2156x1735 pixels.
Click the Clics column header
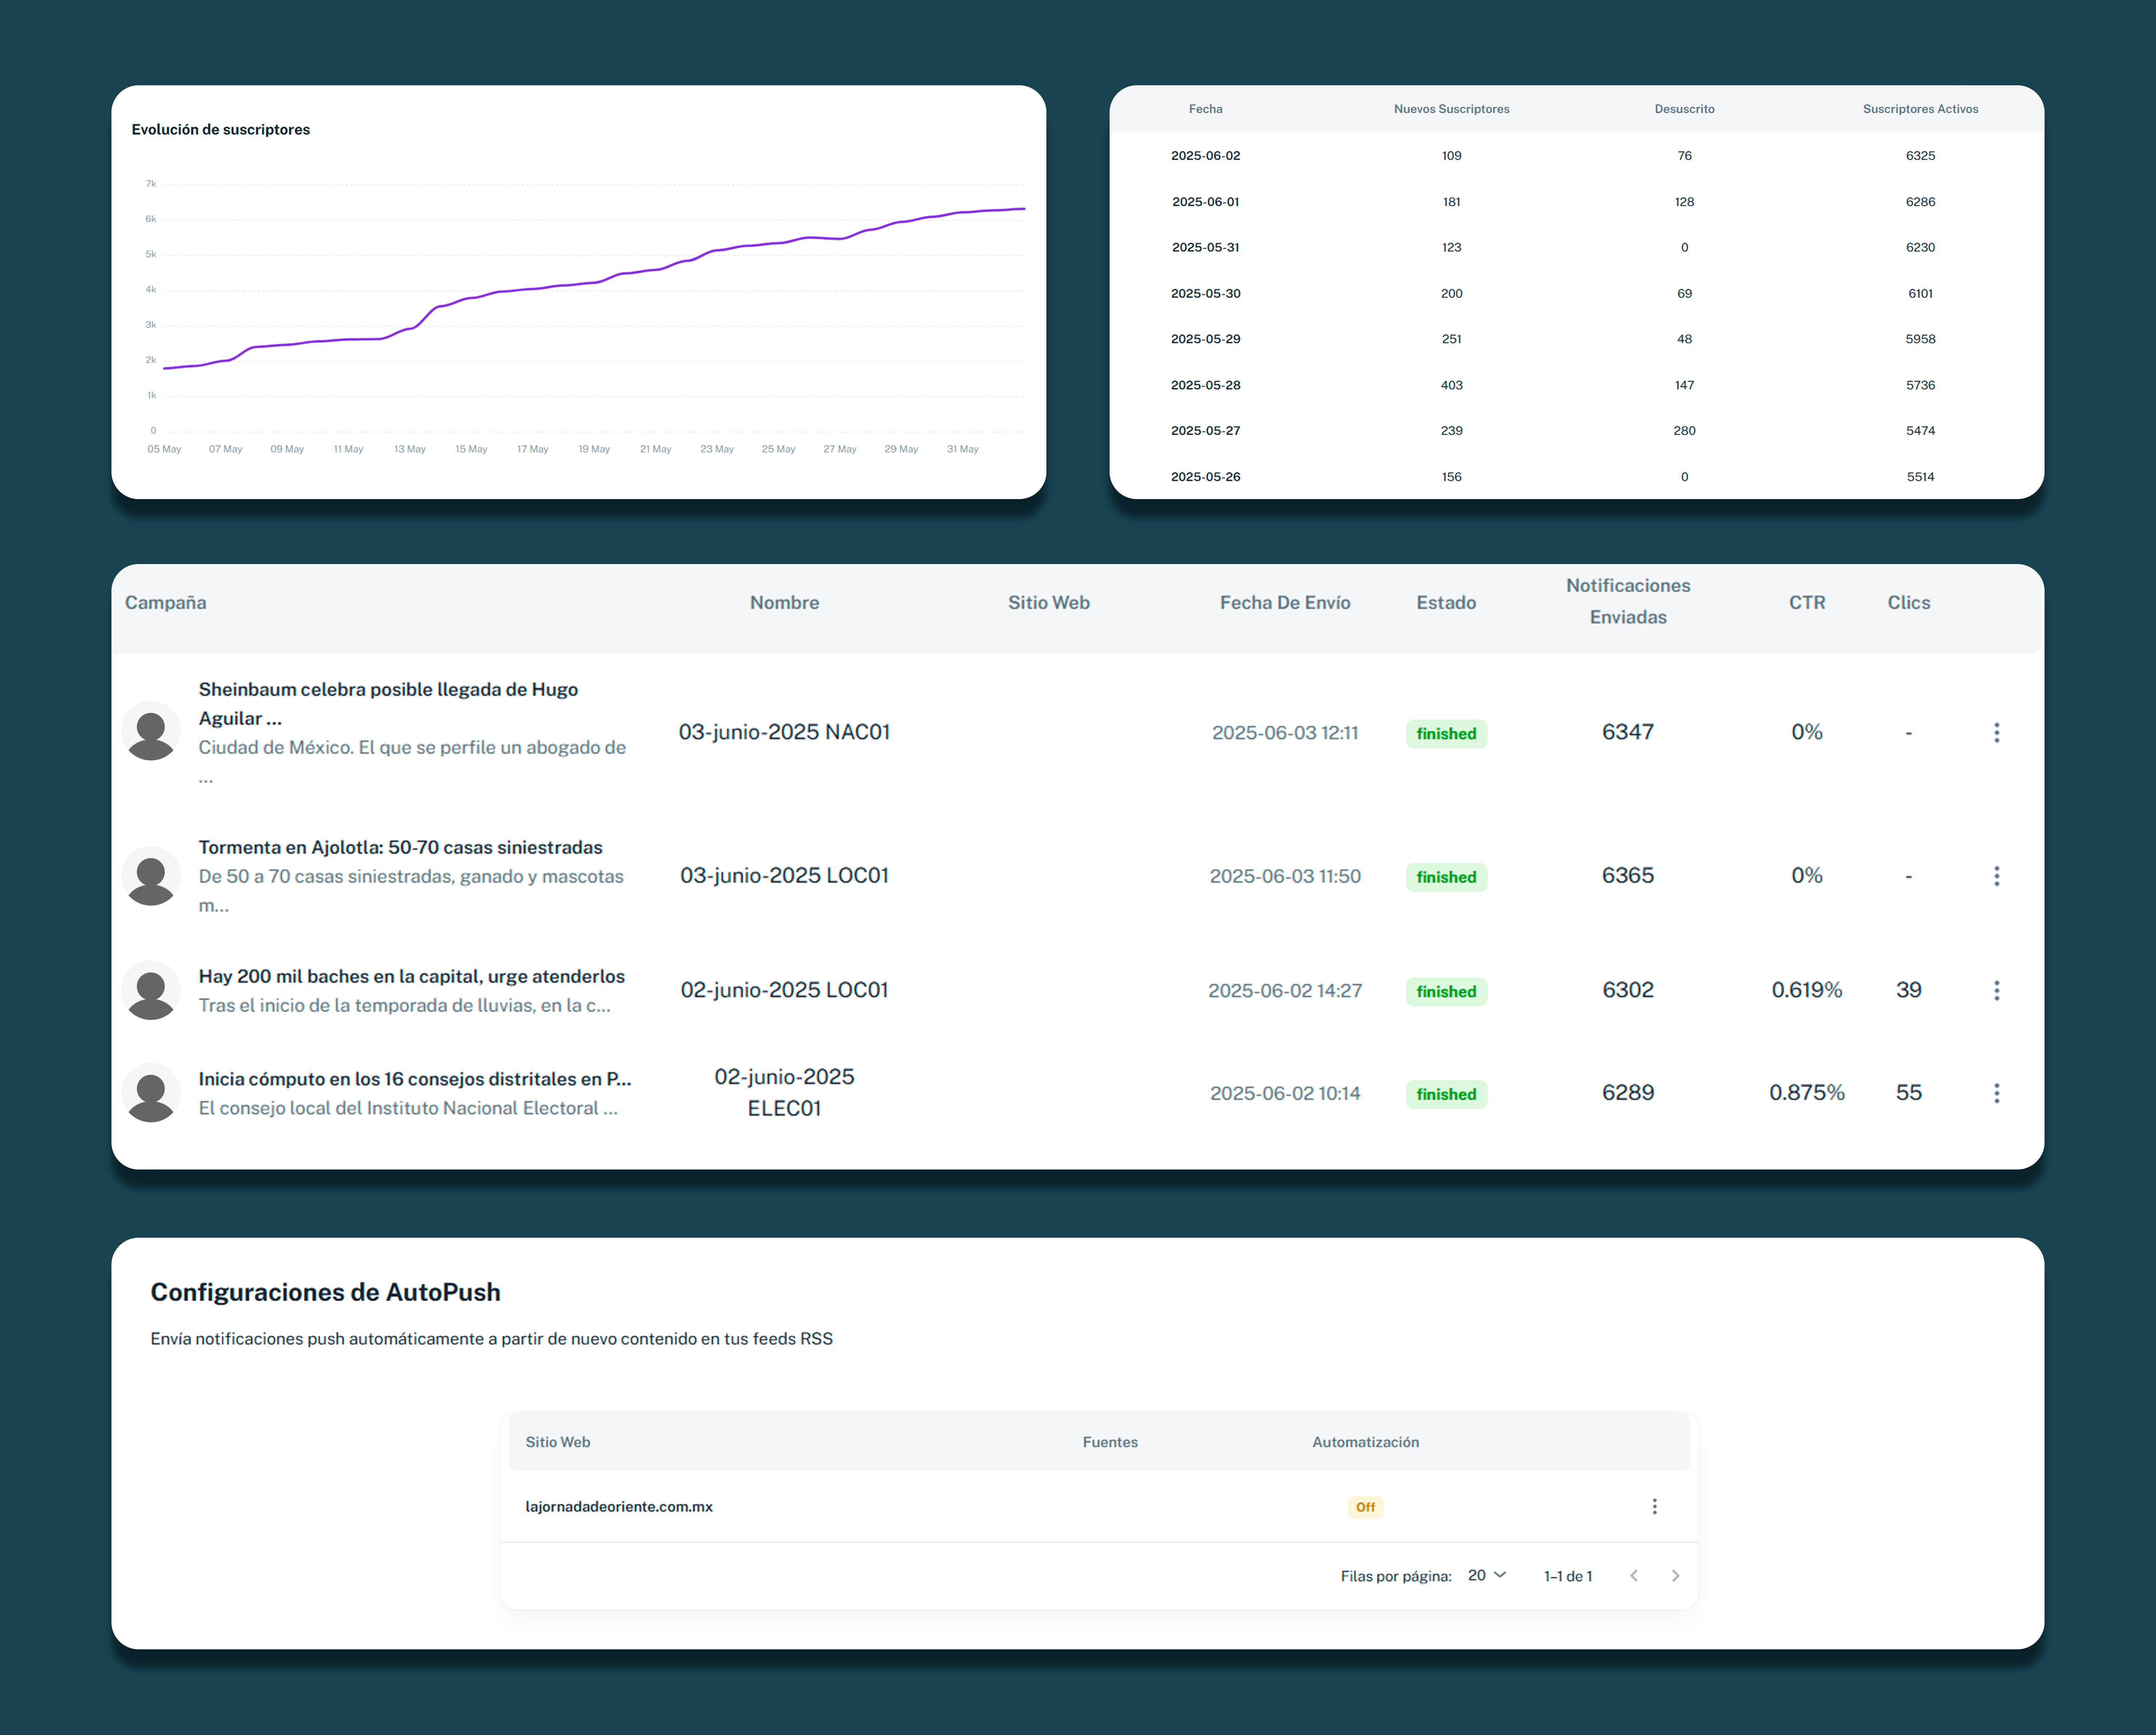click(1908, 602)
